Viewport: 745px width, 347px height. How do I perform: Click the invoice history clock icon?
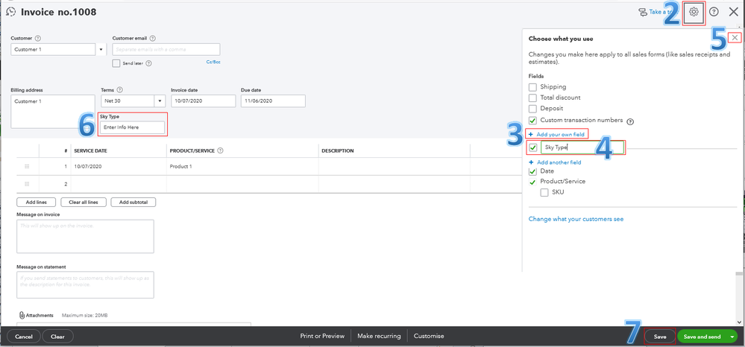click(x=11, y=12)
